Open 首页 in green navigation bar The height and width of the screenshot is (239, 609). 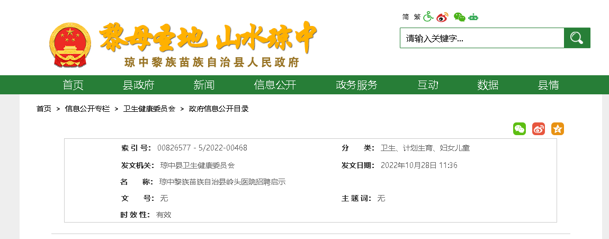(x=73, y=85)
